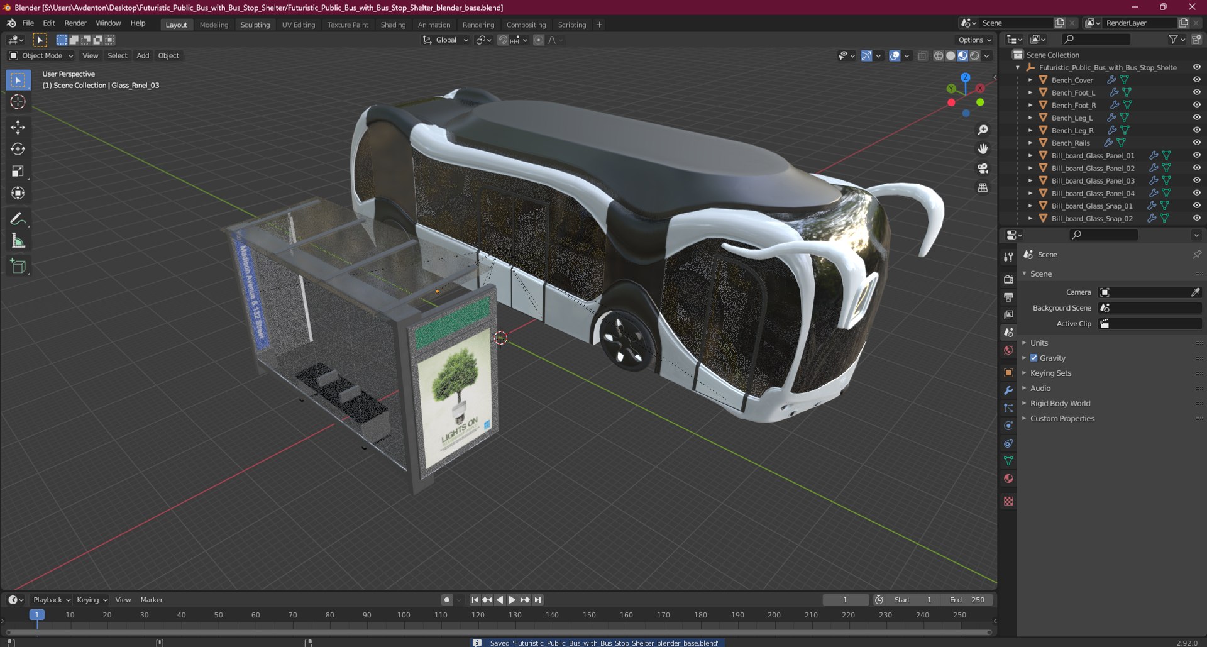Click the End frame 250 field
This screenshot has height=647, width=1207.
pos(967,600)
